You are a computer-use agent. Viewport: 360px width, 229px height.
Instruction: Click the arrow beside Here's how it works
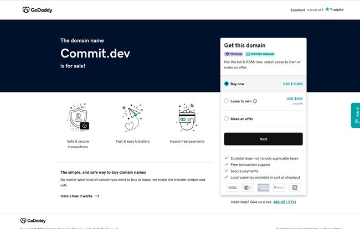(97, 196)
